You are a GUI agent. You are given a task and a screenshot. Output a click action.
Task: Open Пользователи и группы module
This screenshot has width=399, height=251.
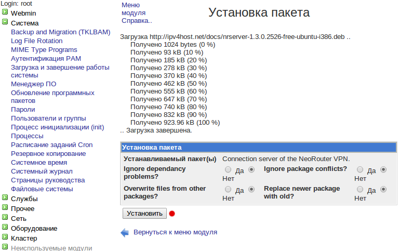48,118
